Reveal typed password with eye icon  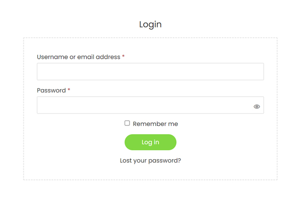tap(257, 106)
